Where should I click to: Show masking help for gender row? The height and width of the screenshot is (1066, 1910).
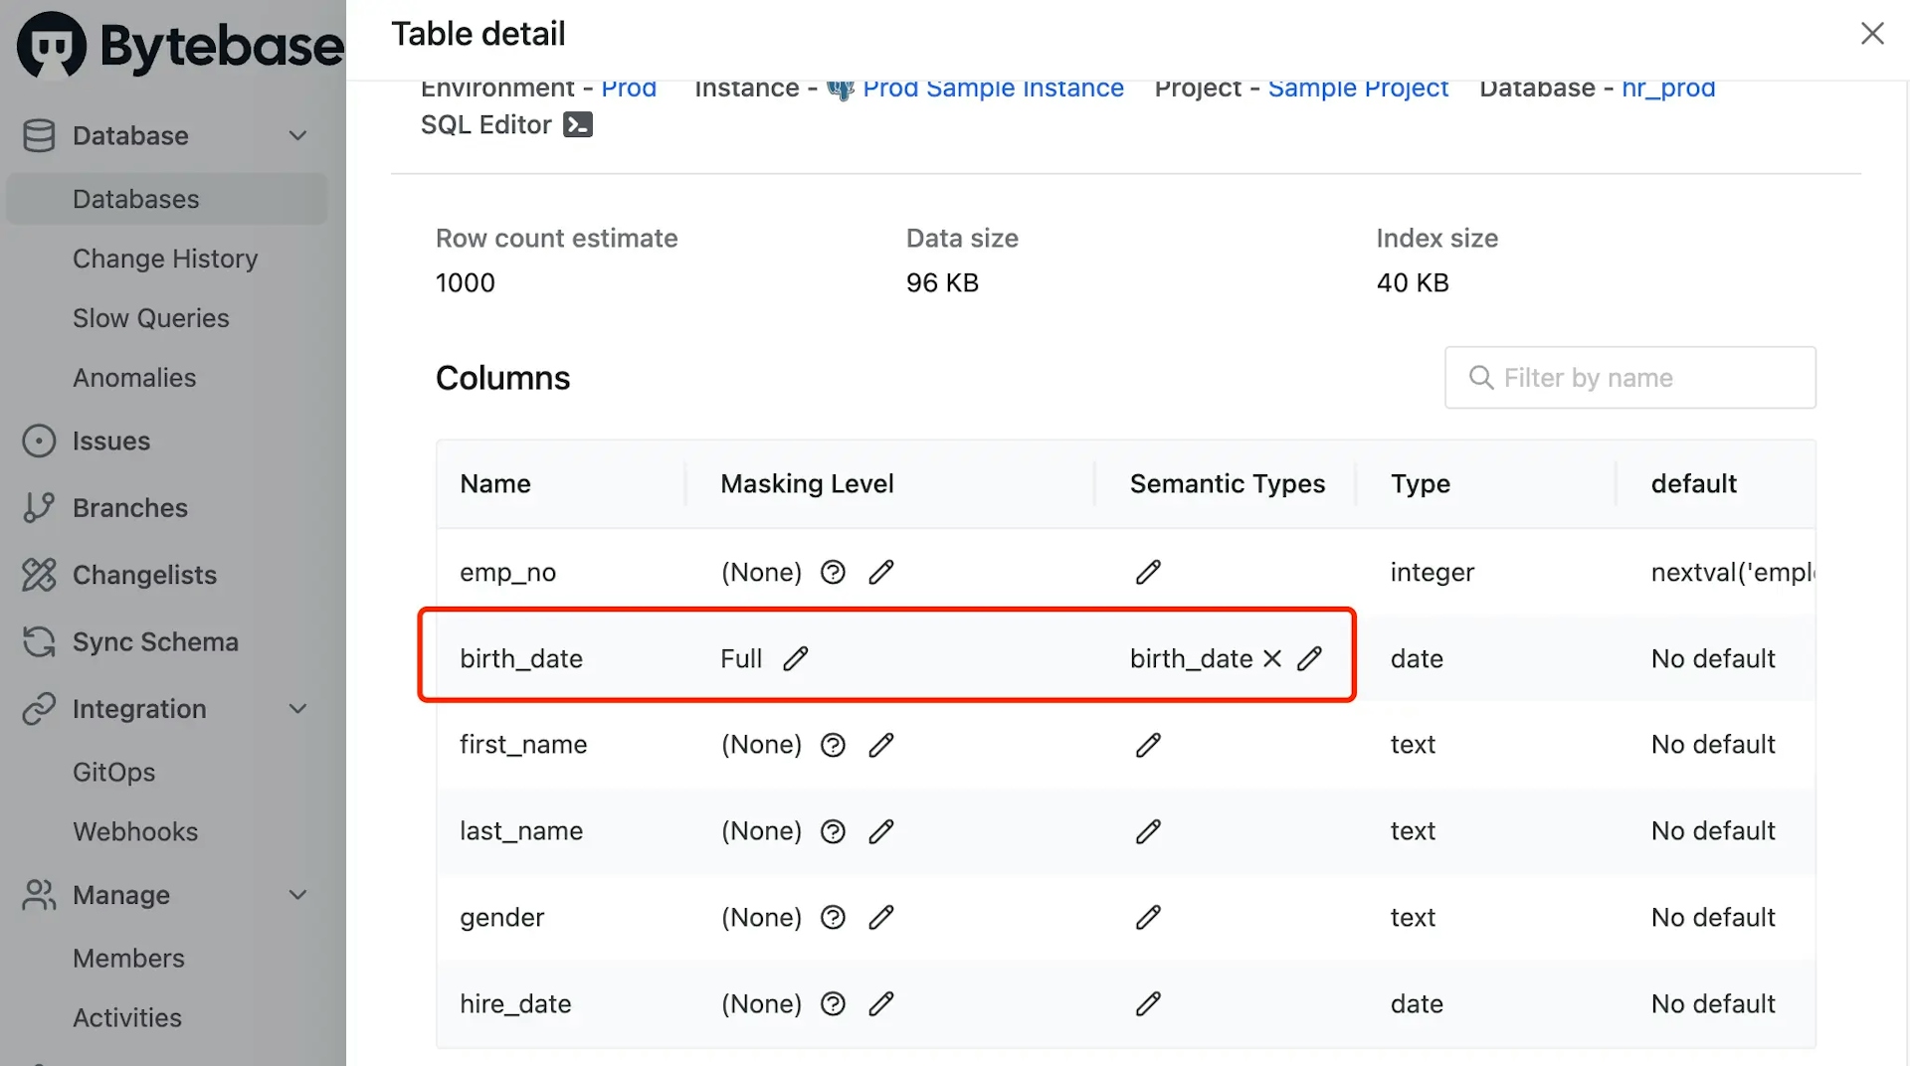point(833,917)
